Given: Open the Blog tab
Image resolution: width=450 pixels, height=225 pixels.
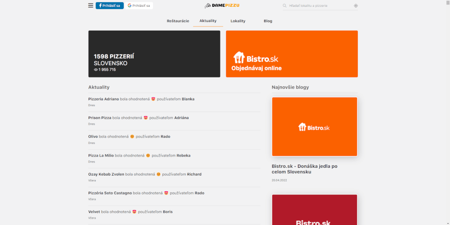Looking at the screenshot, I should 268,21.
